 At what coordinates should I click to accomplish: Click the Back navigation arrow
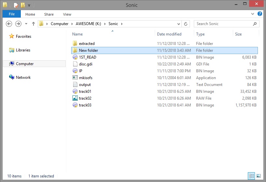pos(9,24)
